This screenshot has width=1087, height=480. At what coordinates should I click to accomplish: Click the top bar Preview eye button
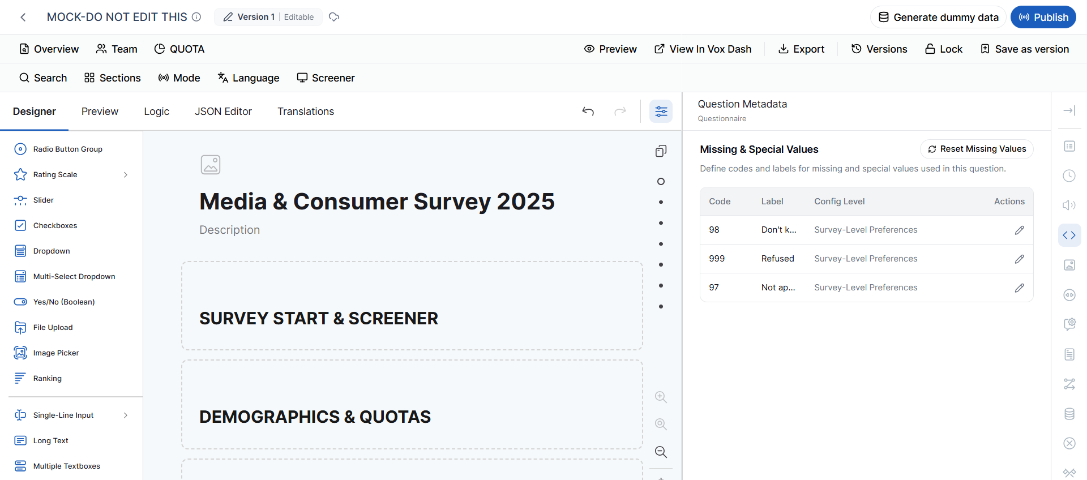click(610, 49)
